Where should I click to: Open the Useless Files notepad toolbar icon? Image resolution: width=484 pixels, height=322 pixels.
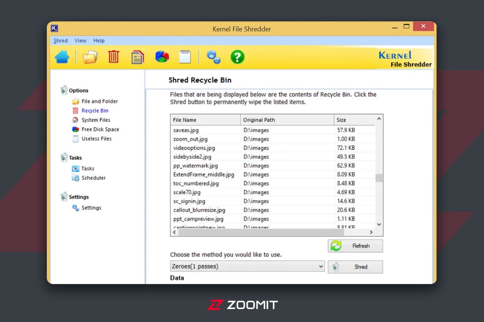point(185,57)
